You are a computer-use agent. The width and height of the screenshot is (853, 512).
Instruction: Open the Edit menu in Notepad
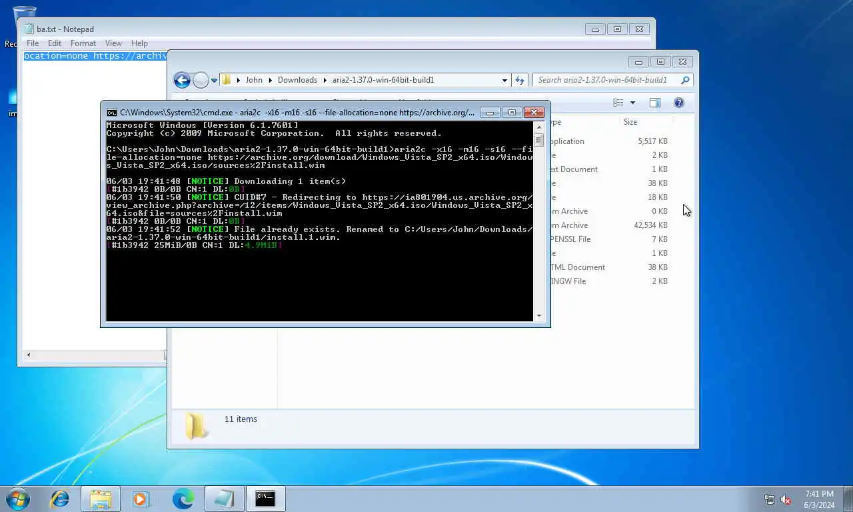[x=55, y=43]
